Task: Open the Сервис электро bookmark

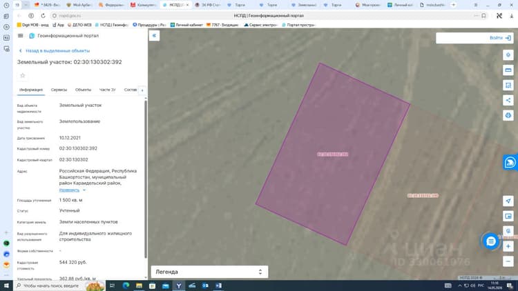Action: click(260, 25)
